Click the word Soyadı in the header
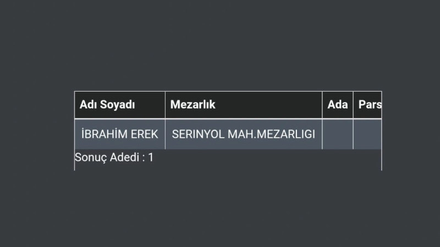 pos(117,105)
